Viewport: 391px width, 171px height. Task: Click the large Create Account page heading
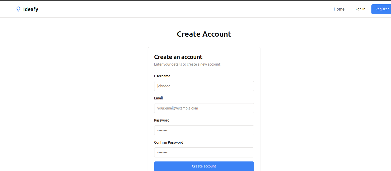(204, 34)
